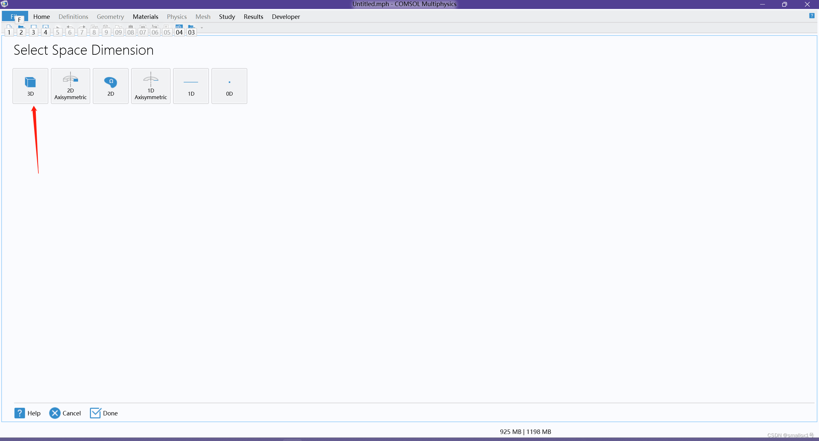This screenshot has height=441, width=819.
Task: Select the 2D Axisymmetric space dimension
Action: (70, 86)
